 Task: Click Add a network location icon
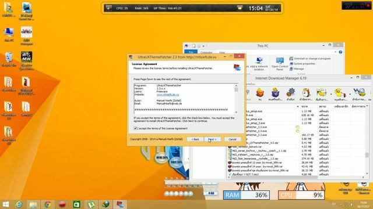pyautogui.click(x=259, y=63)
